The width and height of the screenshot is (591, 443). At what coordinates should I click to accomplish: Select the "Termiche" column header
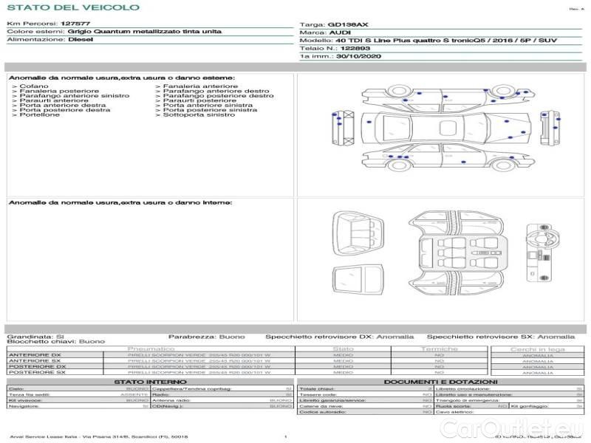[x=439, y=348]
